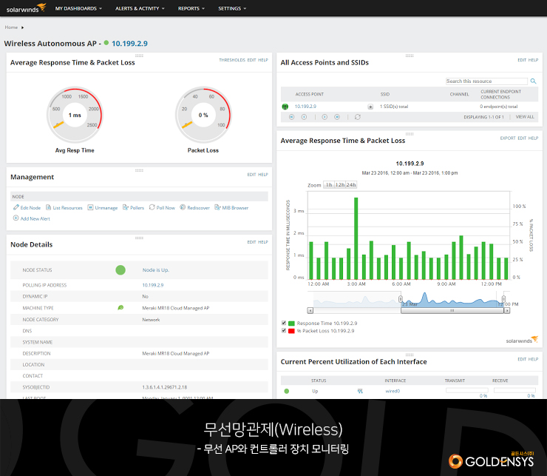
Task: Select 1h zoom range
Action: click(x=329, y=184)
